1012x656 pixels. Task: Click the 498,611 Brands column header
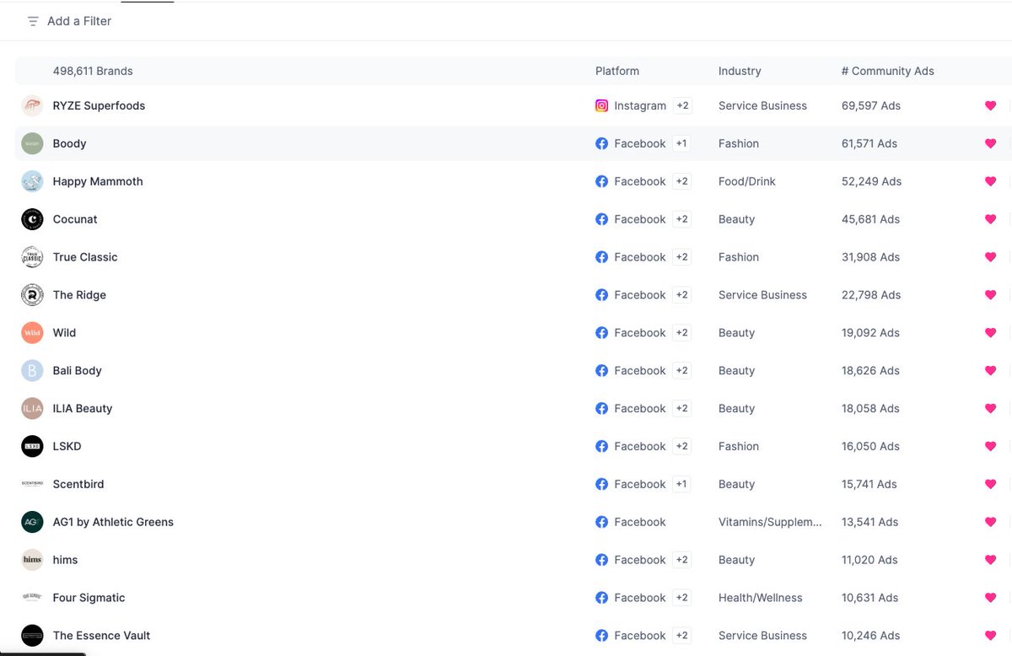click(93, 71)
